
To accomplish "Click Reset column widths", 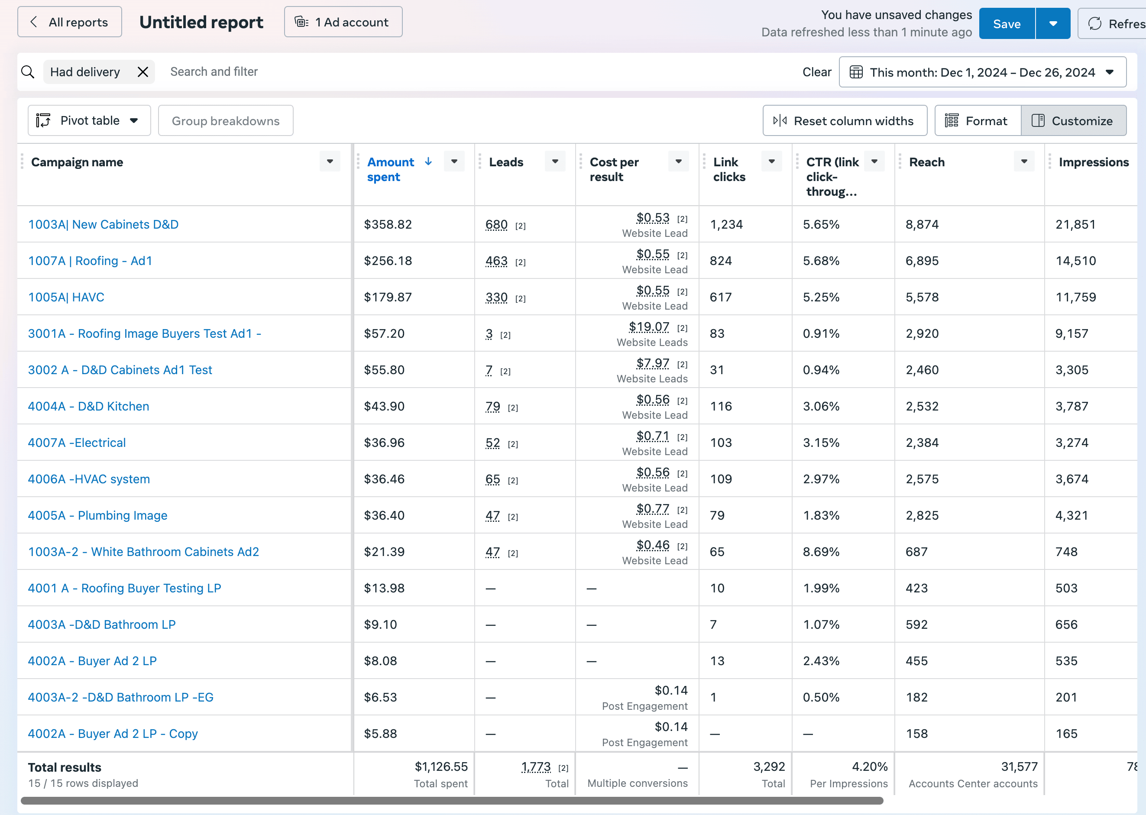I will [844, 120].
